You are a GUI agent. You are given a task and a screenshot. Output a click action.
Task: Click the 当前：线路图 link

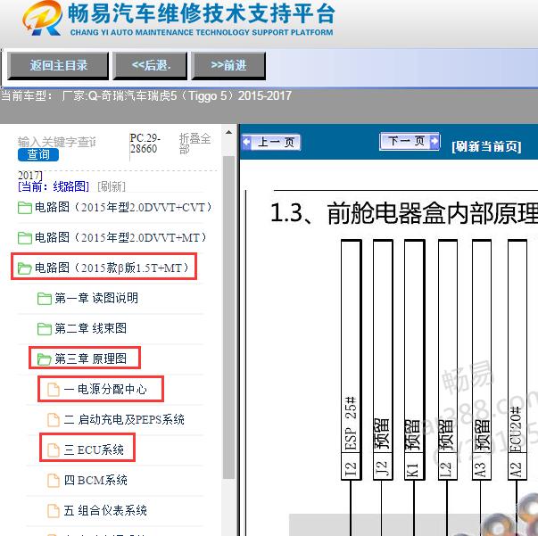click(54, 186)
